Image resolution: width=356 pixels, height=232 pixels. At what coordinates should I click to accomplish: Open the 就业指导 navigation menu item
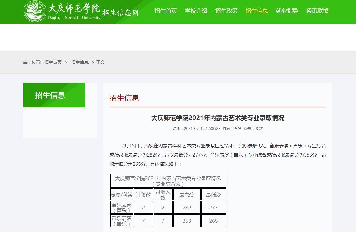287,11
